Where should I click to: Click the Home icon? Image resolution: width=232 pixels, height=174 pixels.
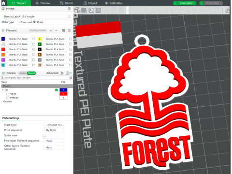pyautogui.click(x=3, y=3)
